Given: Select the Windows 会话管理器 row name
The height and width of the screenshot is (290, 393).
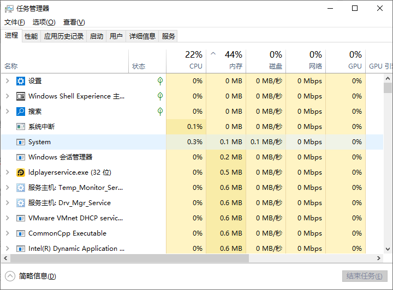Looking at the screenshot, I should click(x=61, y=157).
